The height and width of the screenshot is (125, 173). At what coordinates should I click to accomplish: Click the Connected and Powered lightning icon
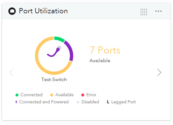[16, 102]
